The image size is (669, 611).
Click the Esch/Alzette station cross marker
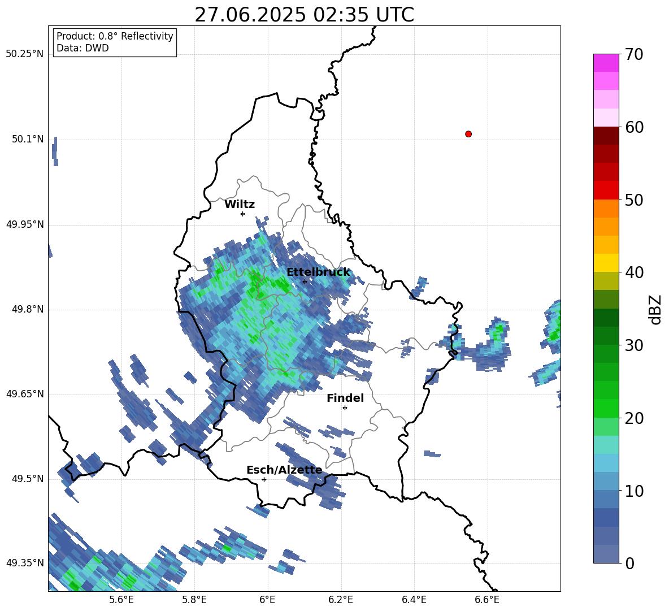264,479
